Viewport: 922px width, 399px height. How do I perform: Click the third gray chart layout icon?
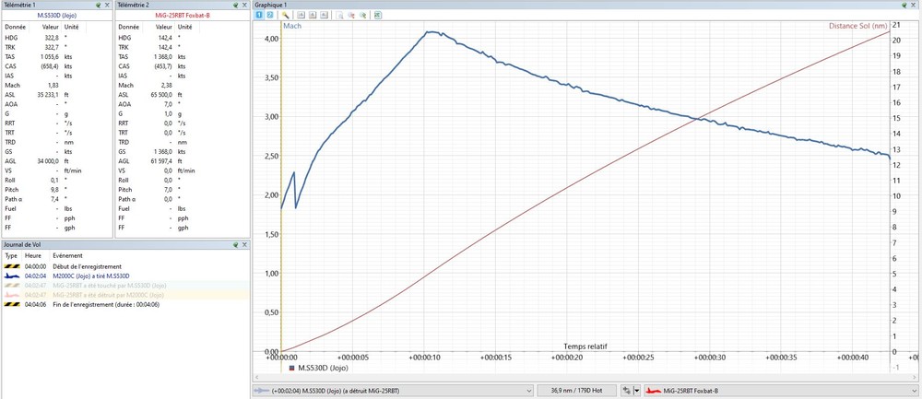(x=324, y=15)
